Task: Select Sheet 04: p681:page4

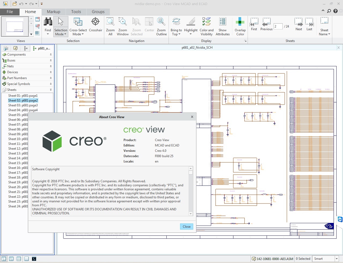Action: coord(23,110)
